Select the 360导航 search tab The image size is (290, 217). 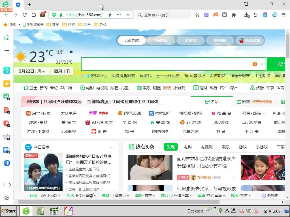coord(132,40)
